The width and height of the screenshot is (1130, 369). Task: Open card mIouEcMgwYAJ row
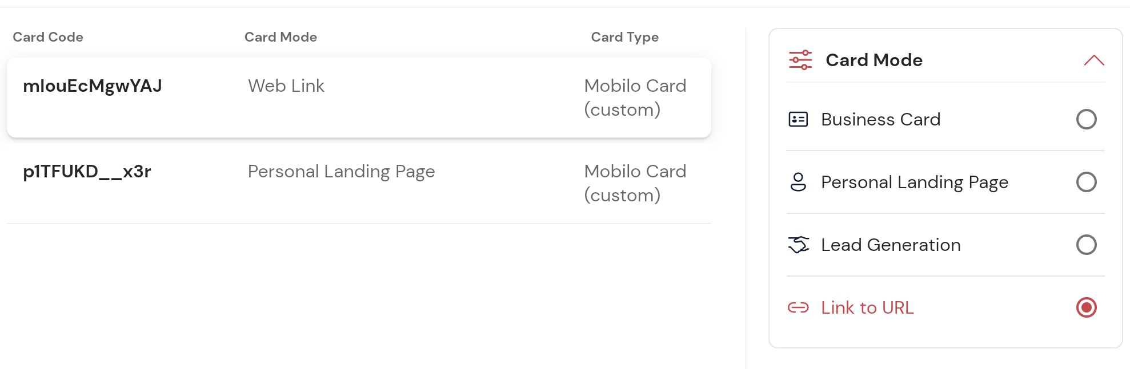pos(93,86)
